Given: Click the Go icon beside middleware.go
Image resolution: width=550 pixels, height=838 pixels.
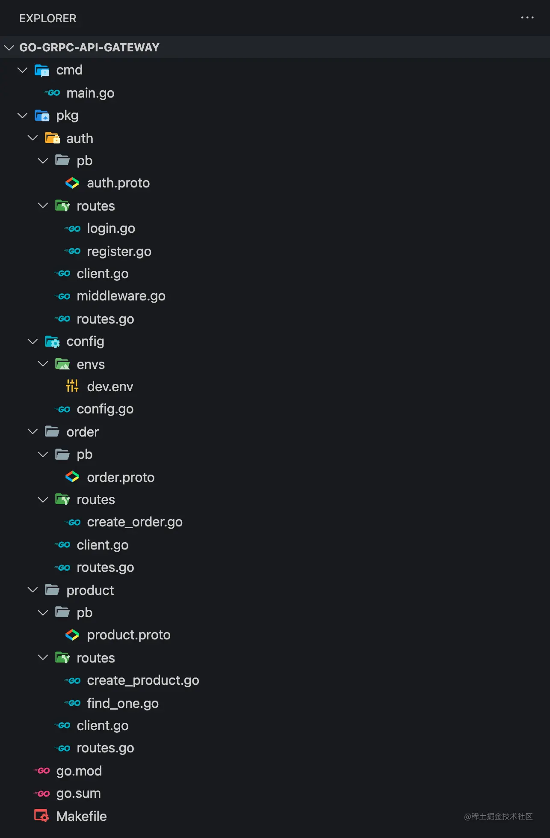Looking at the screenshot, I should coord(63,296).
